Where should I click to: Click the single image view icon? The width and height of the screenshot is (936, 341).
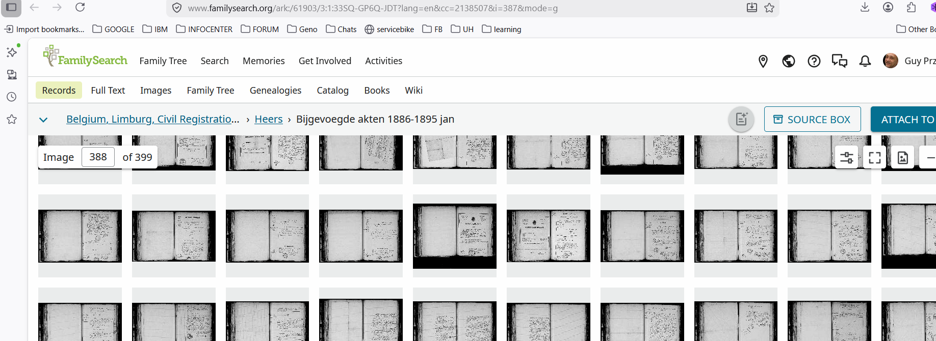(x=903, y=158)
